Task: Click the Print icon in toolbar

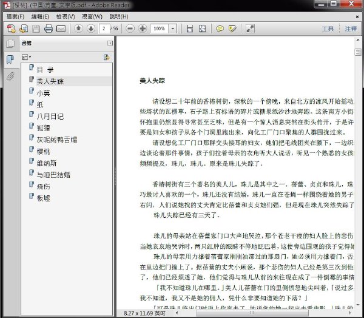Action: pos(49,29)
